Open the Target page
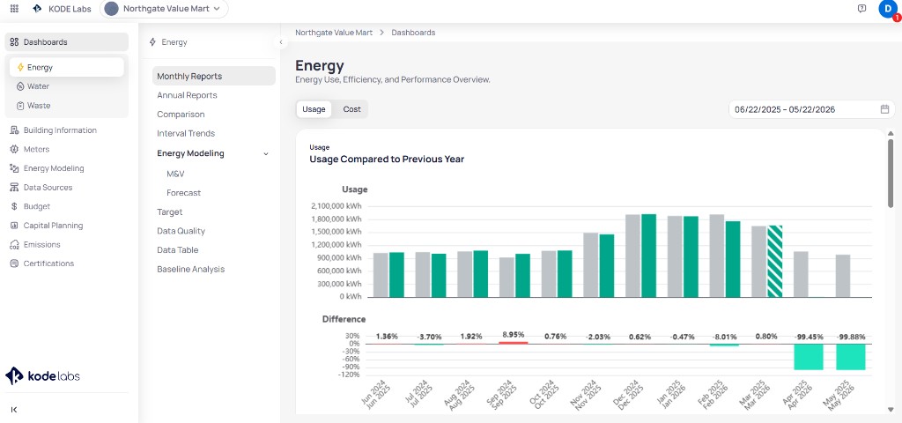902x423 pixels. pos(170,211)
